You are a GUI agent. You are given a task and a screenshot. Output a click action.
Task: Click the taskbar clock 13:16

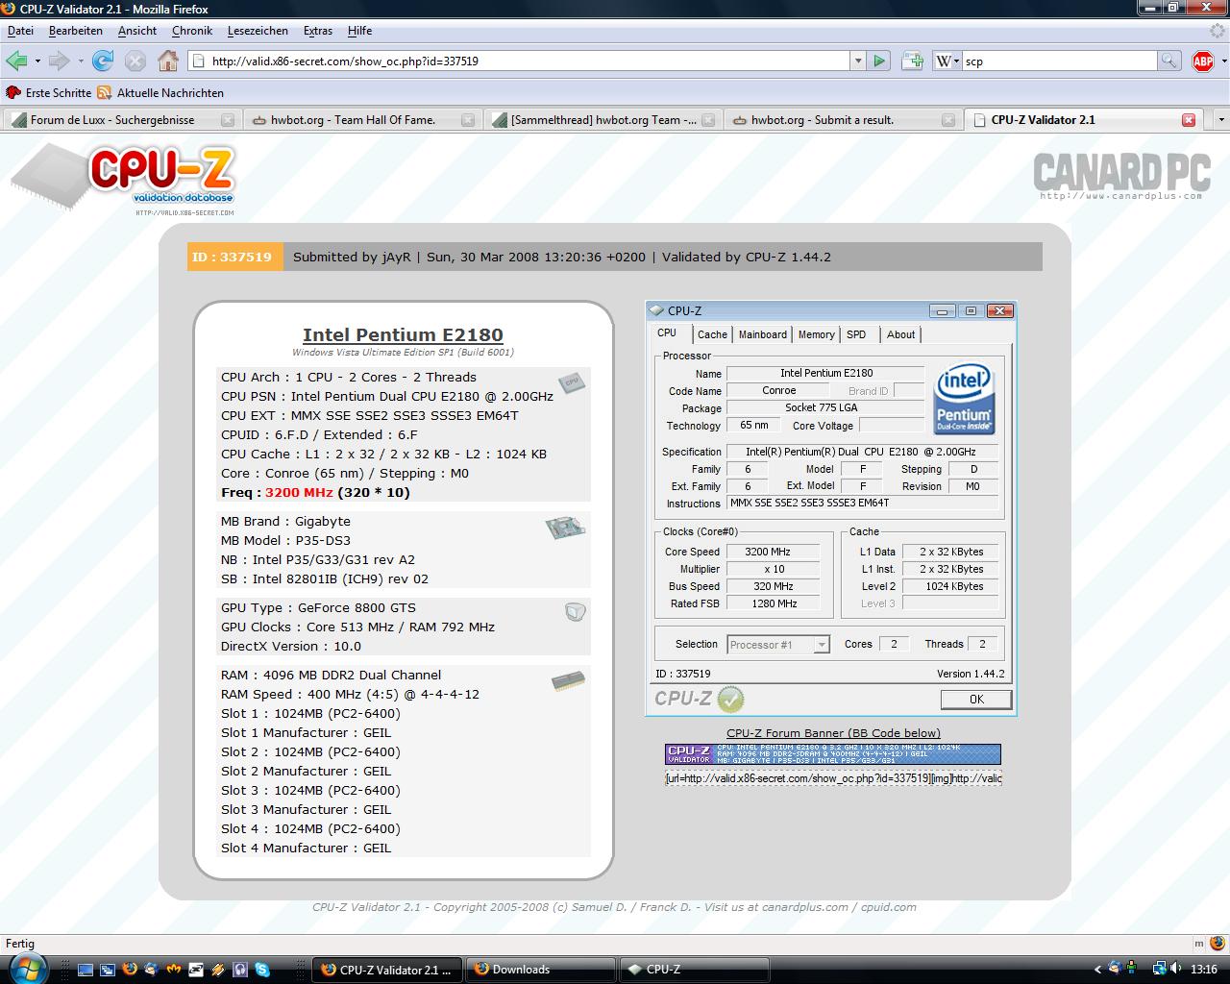[1203, 969]
